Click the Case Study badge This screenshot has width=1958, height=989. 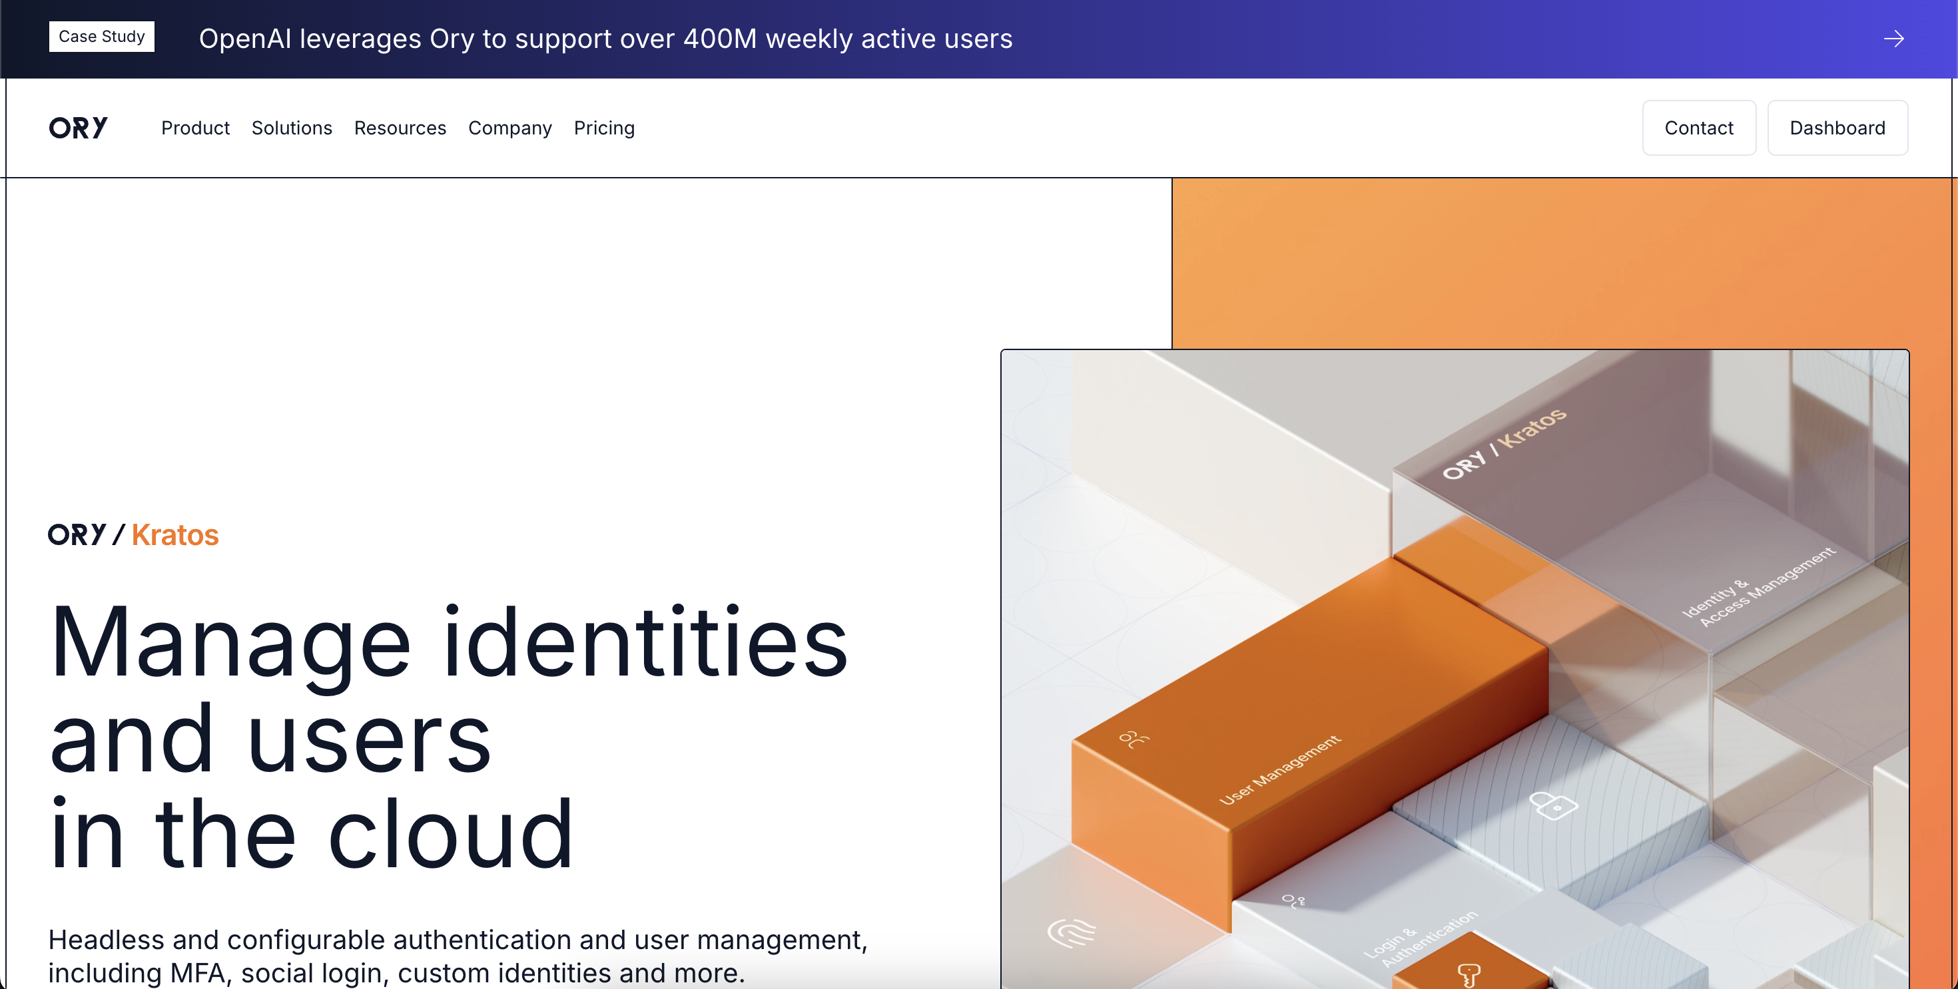click(x=102, y=37)
